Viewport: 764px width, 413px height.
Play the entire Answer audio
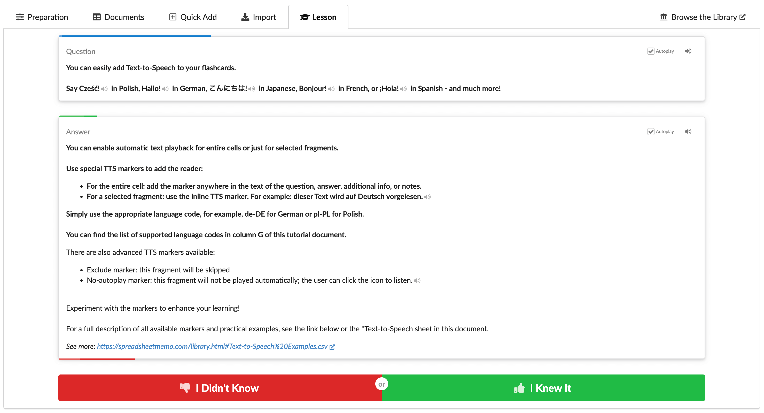tap(688, 131)
